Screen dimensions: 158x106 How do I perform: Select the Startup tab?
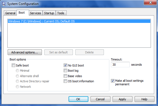49,13
